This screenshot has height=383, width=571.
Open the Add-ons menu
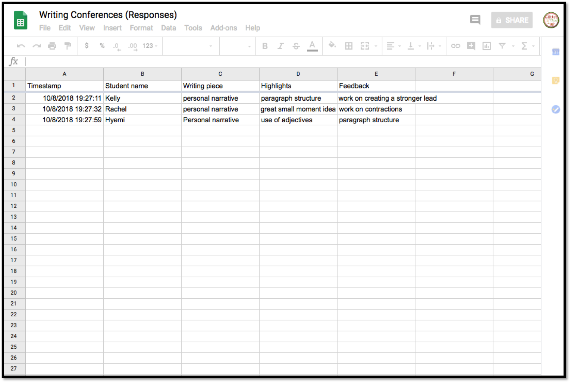[223, 28]
